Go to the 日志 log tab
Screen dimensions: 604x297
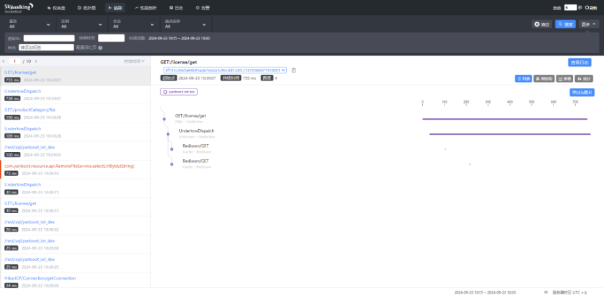point(176,8)
